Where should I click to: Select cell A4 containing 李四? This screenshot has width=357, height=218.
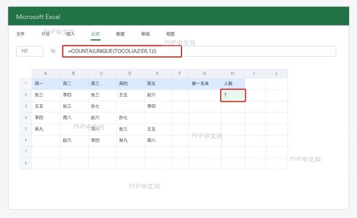pos(46,118)
